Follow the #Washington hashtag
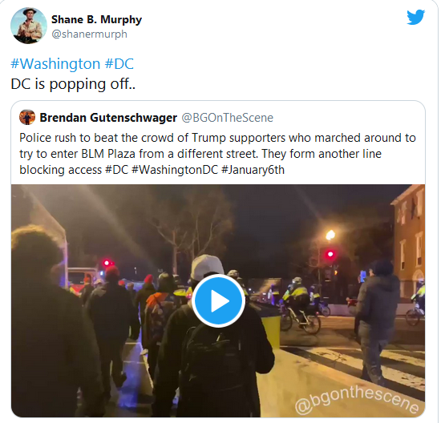Screen dimensions: 445x423 tap(55, 63)
